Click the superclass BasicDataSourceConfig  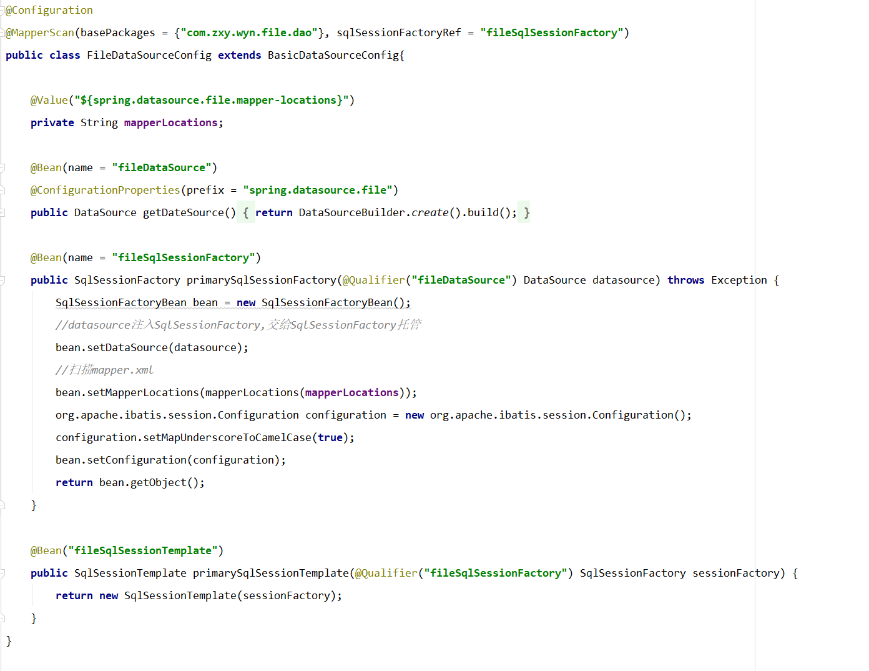click(x=333, y=55)
